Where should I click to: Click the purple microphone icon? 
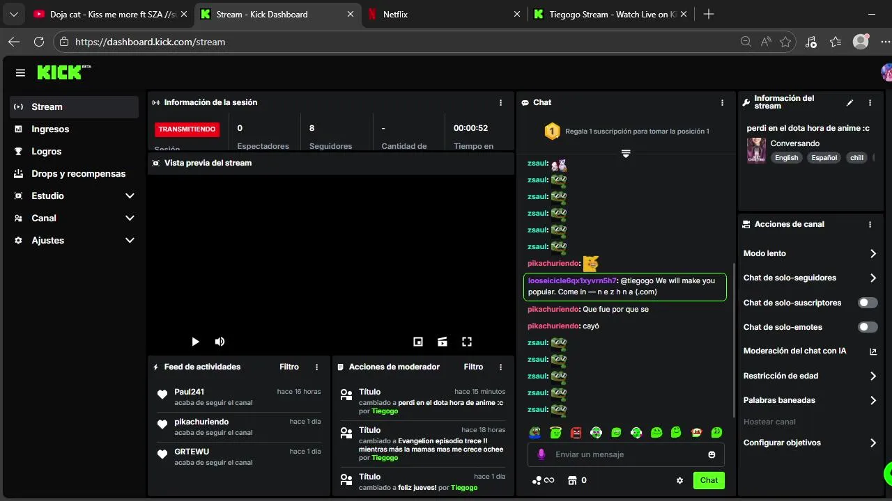click(x=541, y=454)
